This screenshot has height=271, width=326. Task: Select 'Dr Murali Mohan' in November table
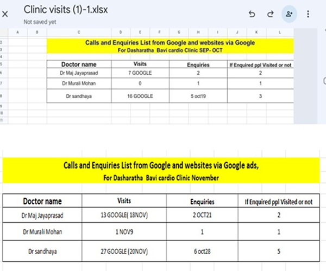[42, 231]
